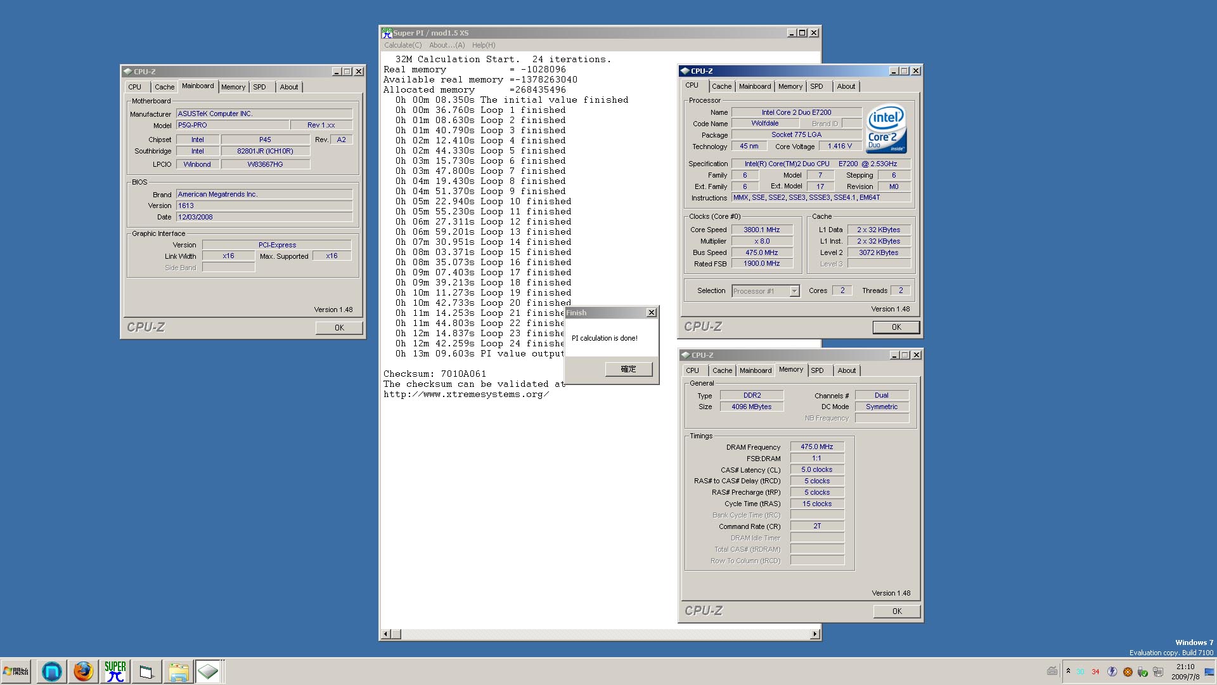Select the Core Speed '3800.1 MHz' value

tap(762, 230)
